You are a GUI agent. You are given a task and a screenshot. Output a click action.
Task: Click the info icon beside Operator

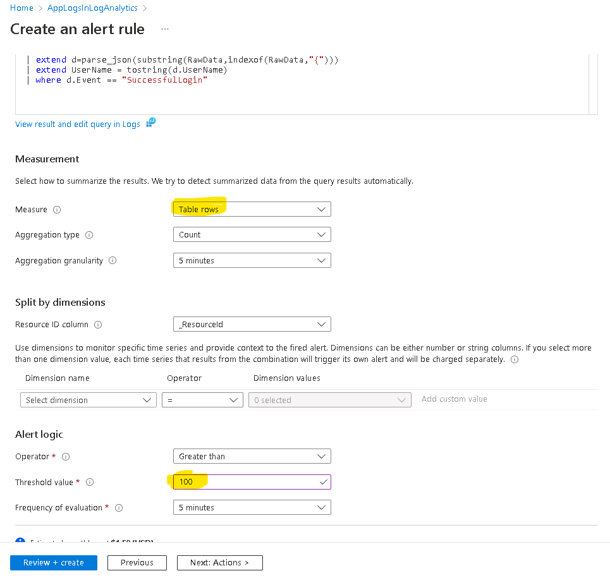coord(66,457)
